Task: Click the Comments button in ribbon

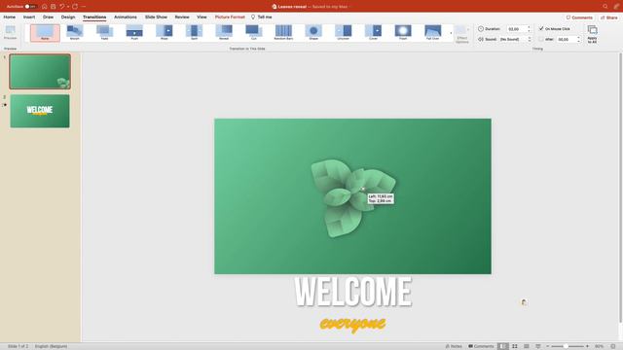Action: [x=579, y=17]
